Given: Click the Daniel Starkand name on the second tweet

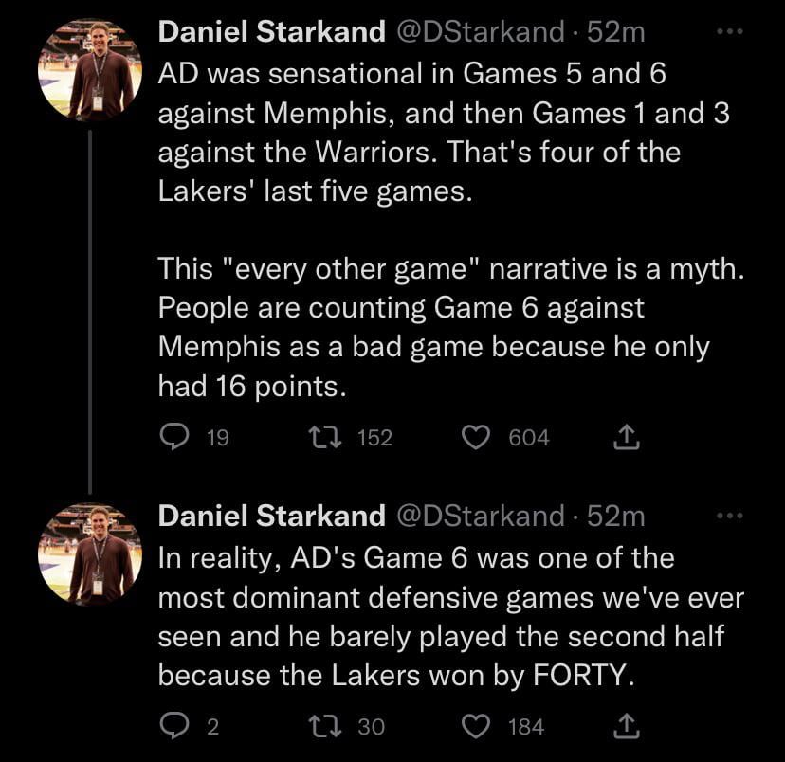Looking at the screenshot, I should [271, 516].
